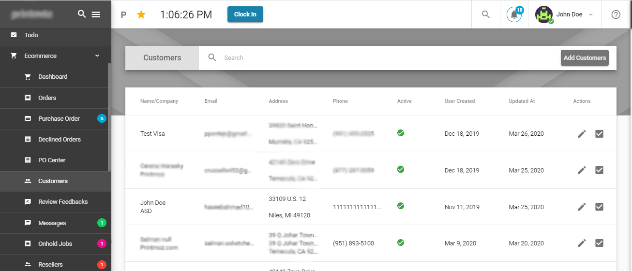The width and height of the screenshot is (632, 271).
Task: Click the pencil icon for John Doe ASD row
Action: (582, 207)
